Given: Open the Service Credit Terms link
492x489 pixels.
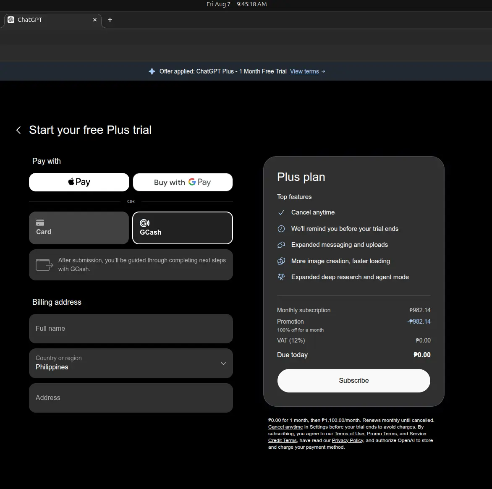Looking at the screenshot, I should point(418,434).
